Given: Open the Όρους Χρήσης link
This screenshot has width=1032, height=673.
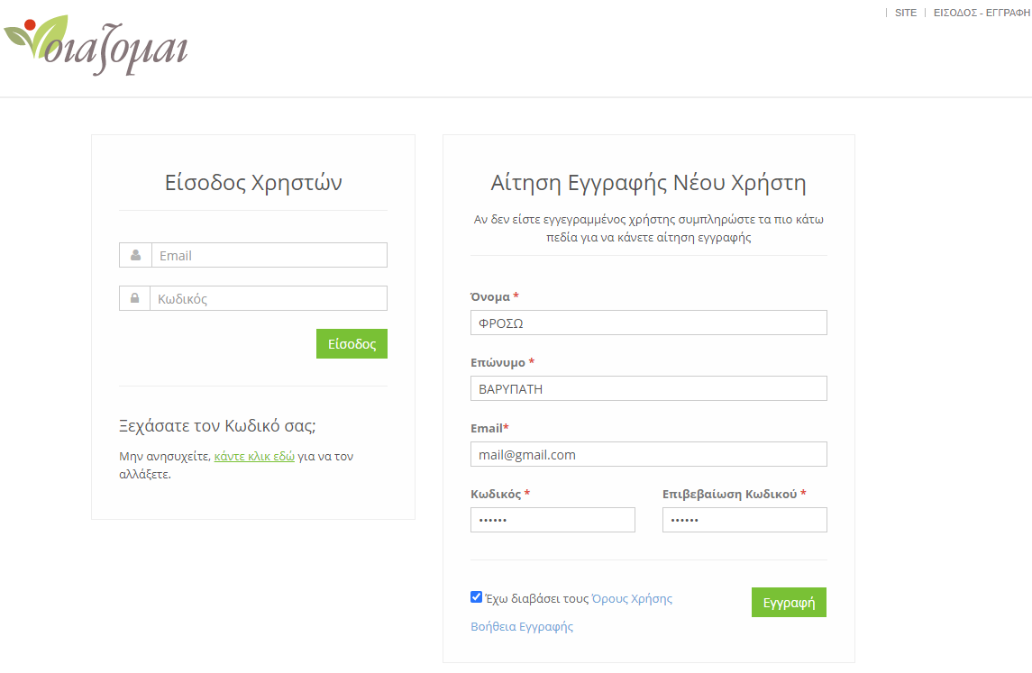Looking at the screenshot, I should point(632,599).
